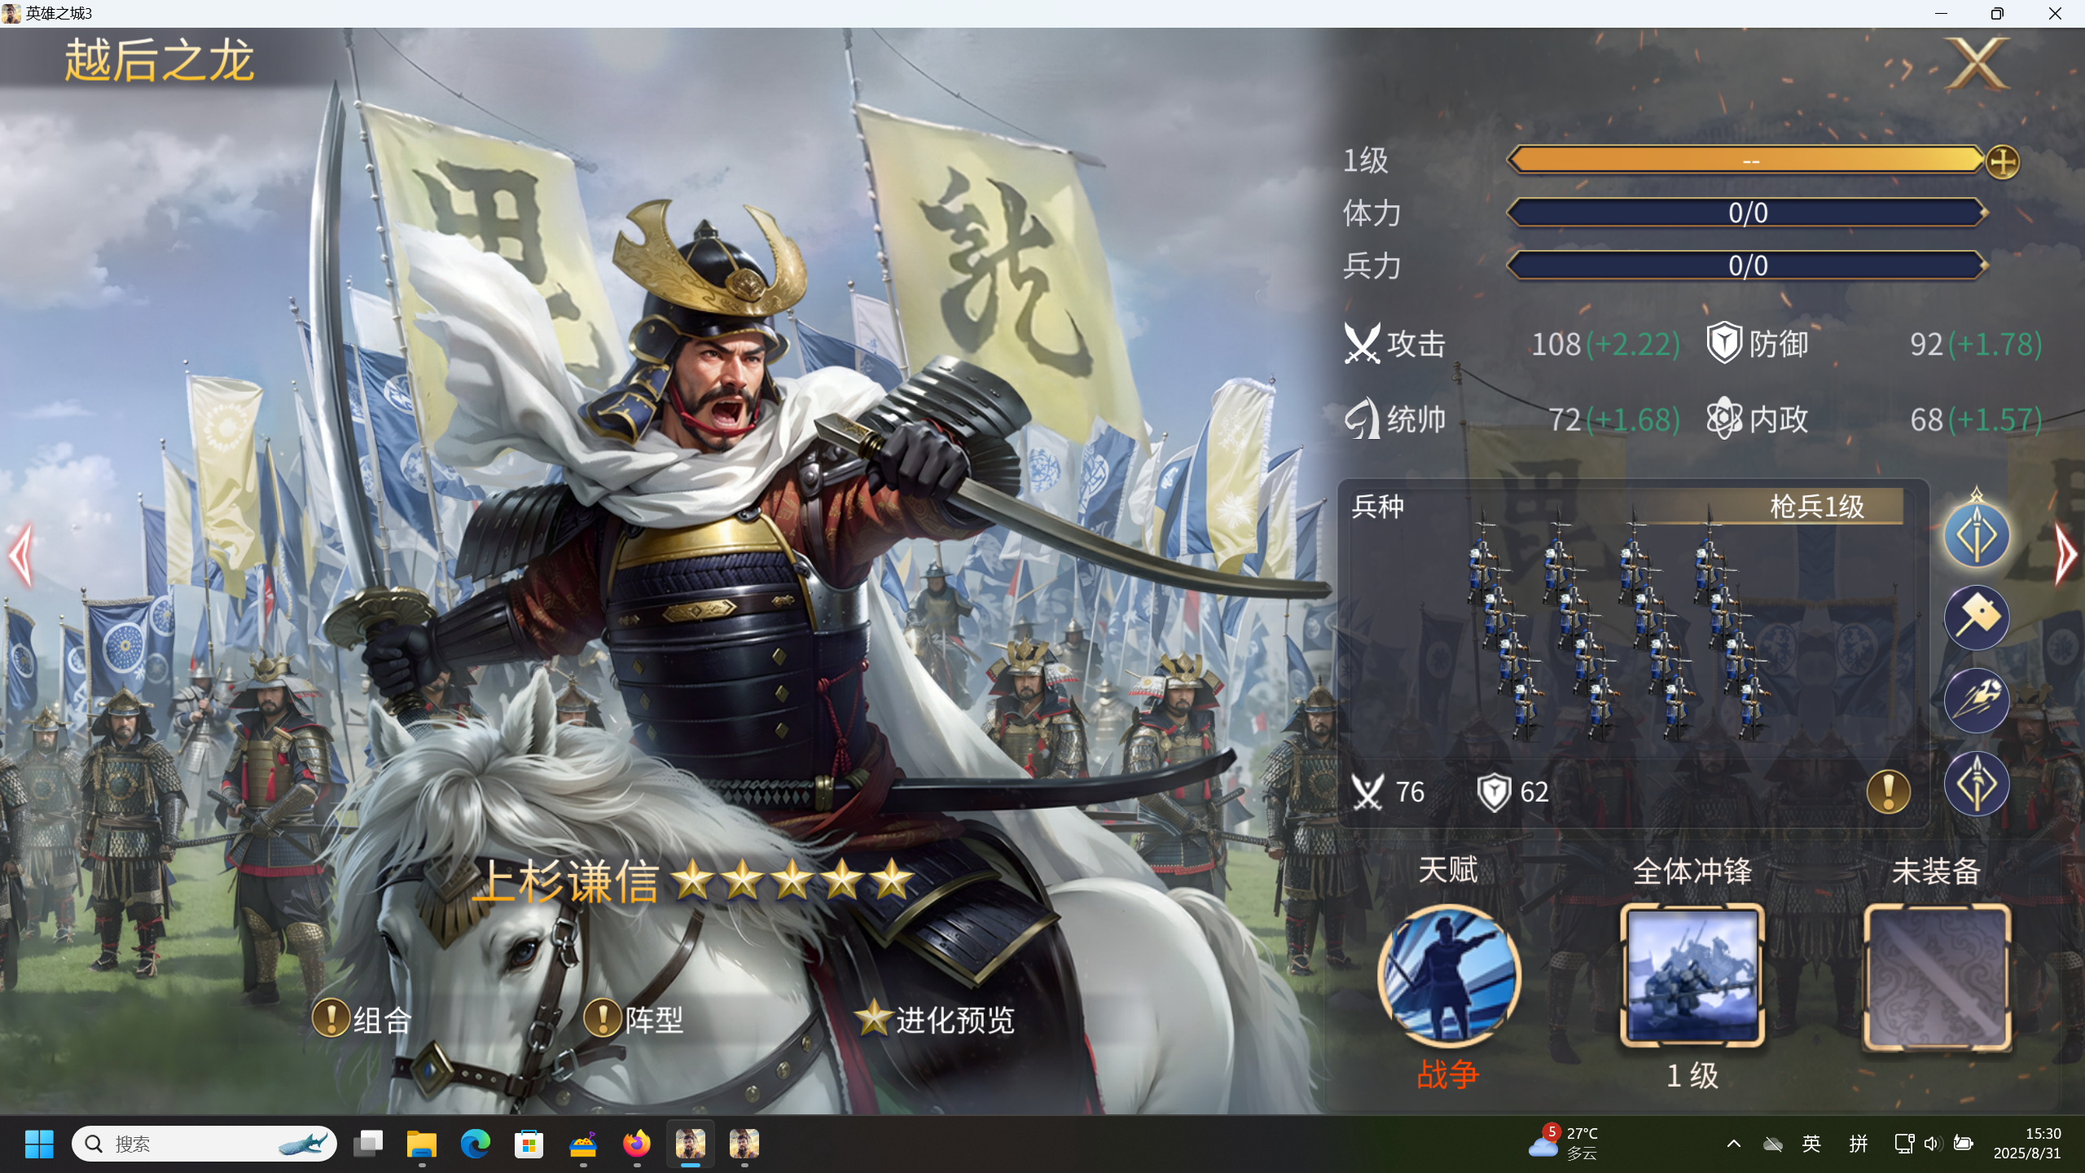Click the top spear-tip circular icon

tap(1977, 535)
